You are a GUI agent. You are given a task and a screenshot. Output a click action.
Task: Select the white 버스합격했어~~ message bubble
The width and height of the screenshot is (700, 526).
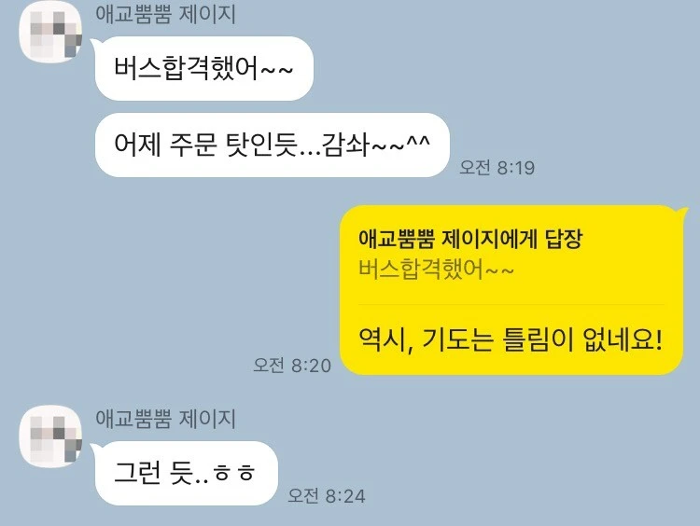point(204,69)
